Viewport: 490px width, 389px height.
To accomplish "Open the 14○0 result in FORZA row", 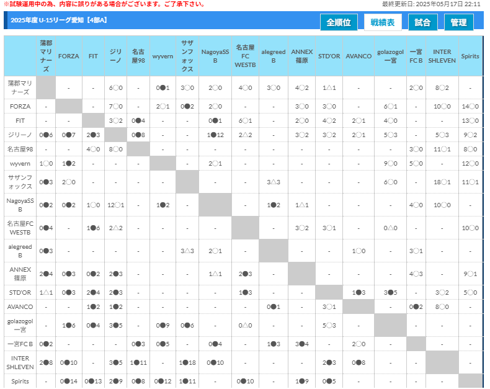I will tap(470, 106).
